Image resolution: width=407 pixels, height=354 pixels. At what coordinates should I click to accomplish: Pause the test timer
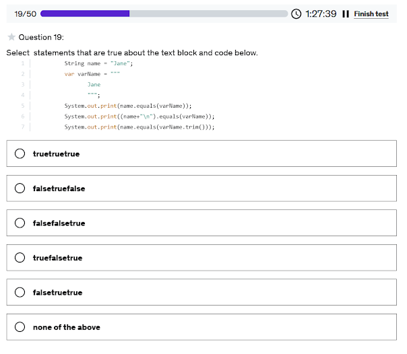coord(346,14)
